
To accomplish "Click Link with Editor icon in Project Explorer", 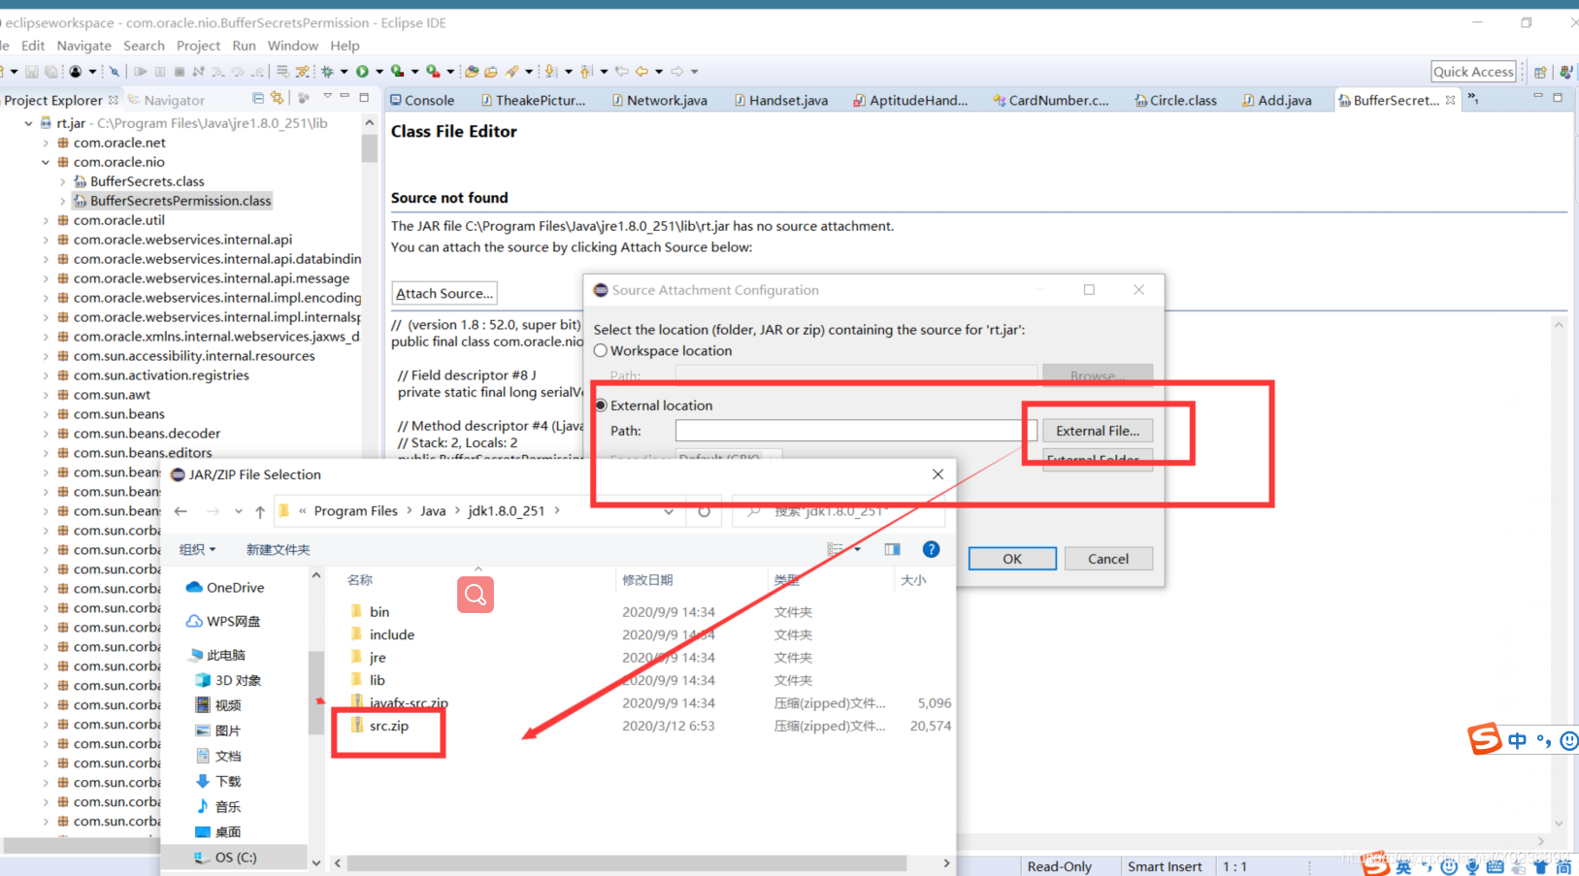I will [x=278, y=98].
